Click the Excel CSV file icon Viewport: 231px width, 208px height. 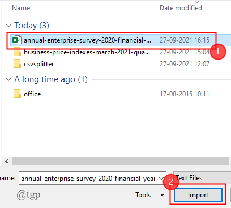[x=17, y=40]
